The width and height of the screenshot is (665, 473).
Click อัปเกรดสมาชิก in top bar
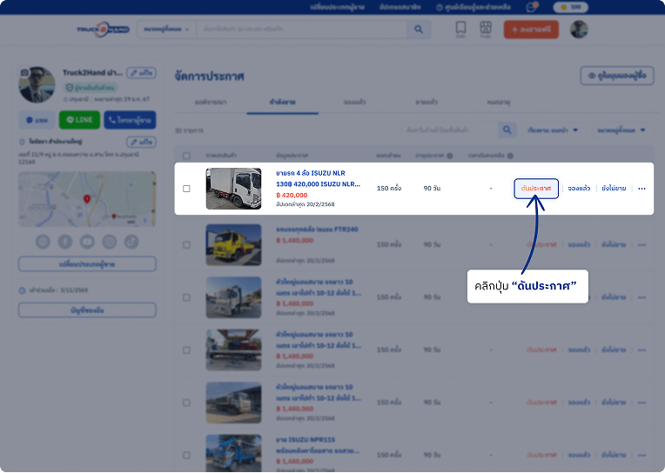(400, 7)
